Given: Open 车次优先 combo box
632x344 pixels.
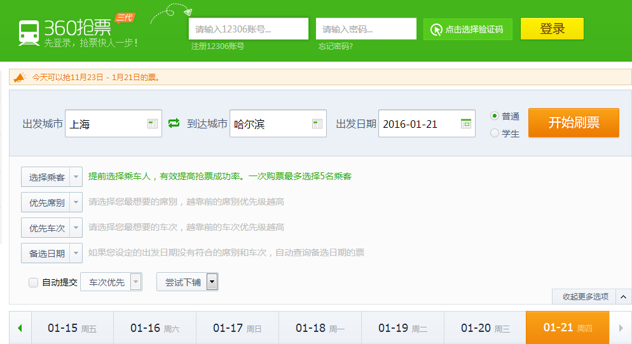Looking at the screenshot, I should (x=111, y=282).
